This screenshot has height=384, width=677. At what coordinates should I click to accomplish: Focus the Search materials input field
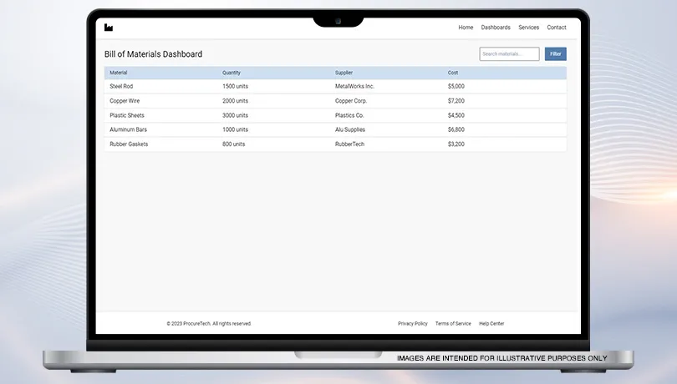(509, 54)
